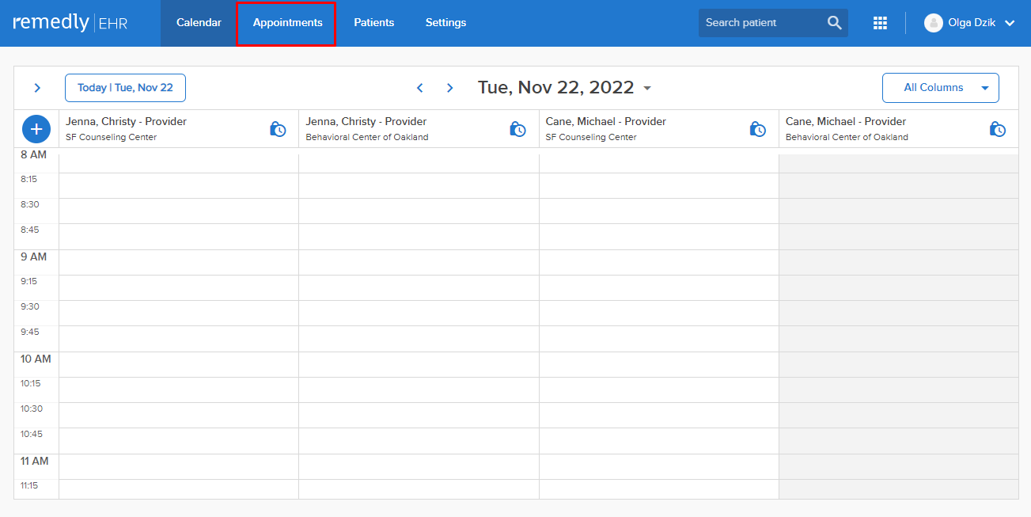This screenshot has height=517, width=1031.
Task: Click the 8 AM time label
Action: [33, 155]
